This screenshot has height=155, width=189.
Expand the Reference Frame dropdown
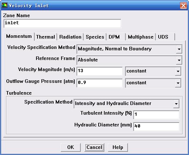[x=179, y=60]
